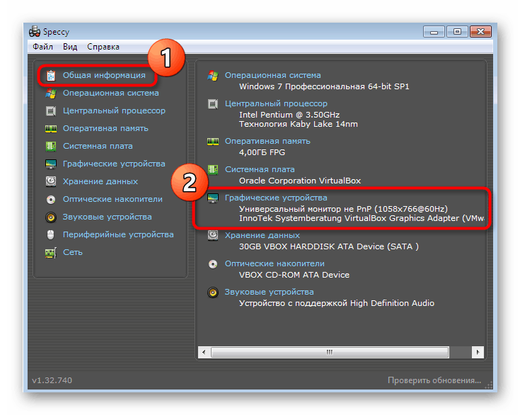520x415 pixels.
Task: Click RAM icon in summary panel
Action: point(213,142)
